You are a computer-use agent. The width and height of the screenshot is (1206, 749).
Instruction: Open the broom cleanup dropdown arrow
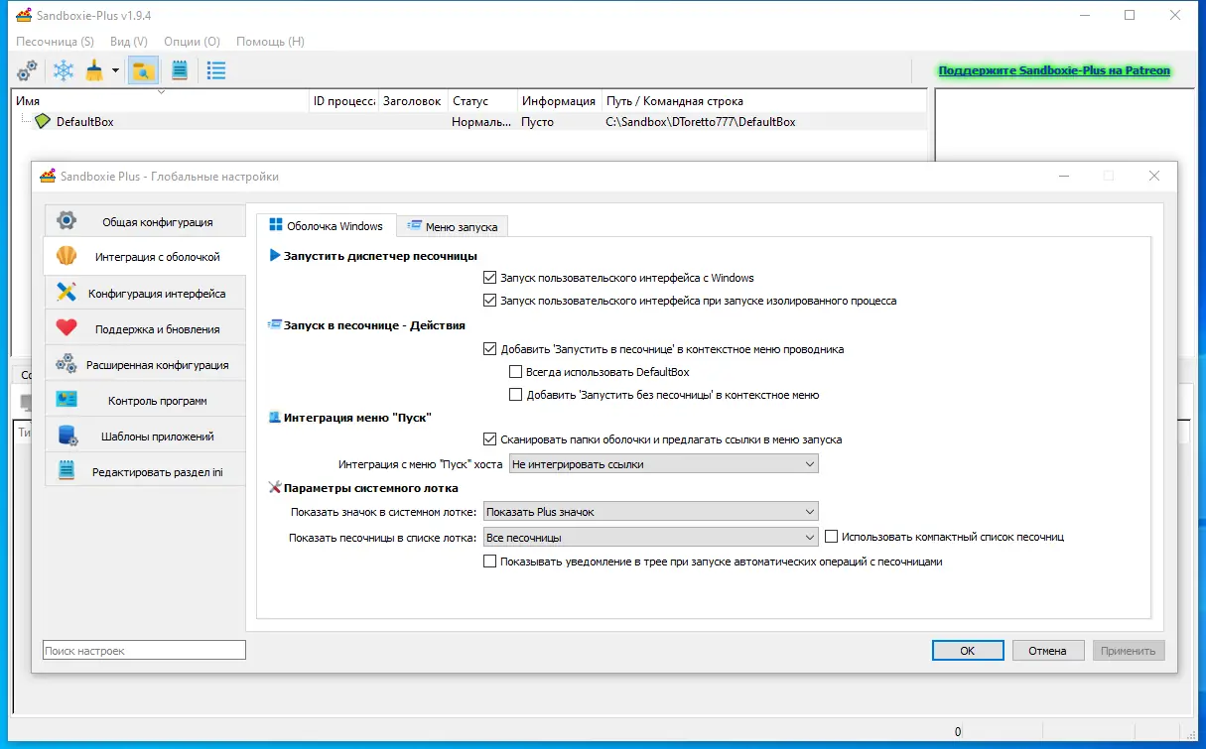click(115, 70)
